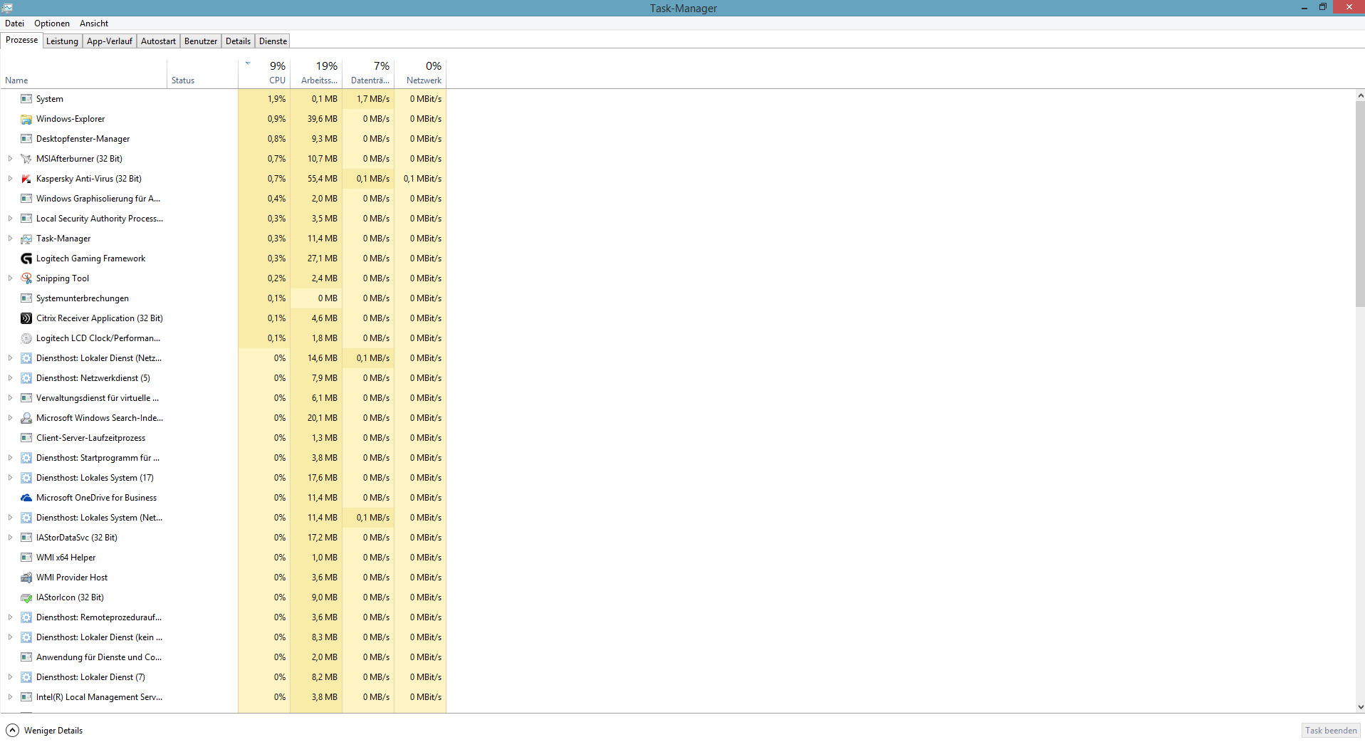
Task: Expand Diensthost: Lokales System (17)
Action: [x=10, y=478]
